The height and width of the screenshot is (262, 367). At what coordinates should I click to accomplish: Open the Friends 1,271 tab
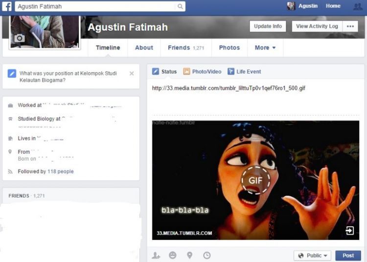[186, 48]
